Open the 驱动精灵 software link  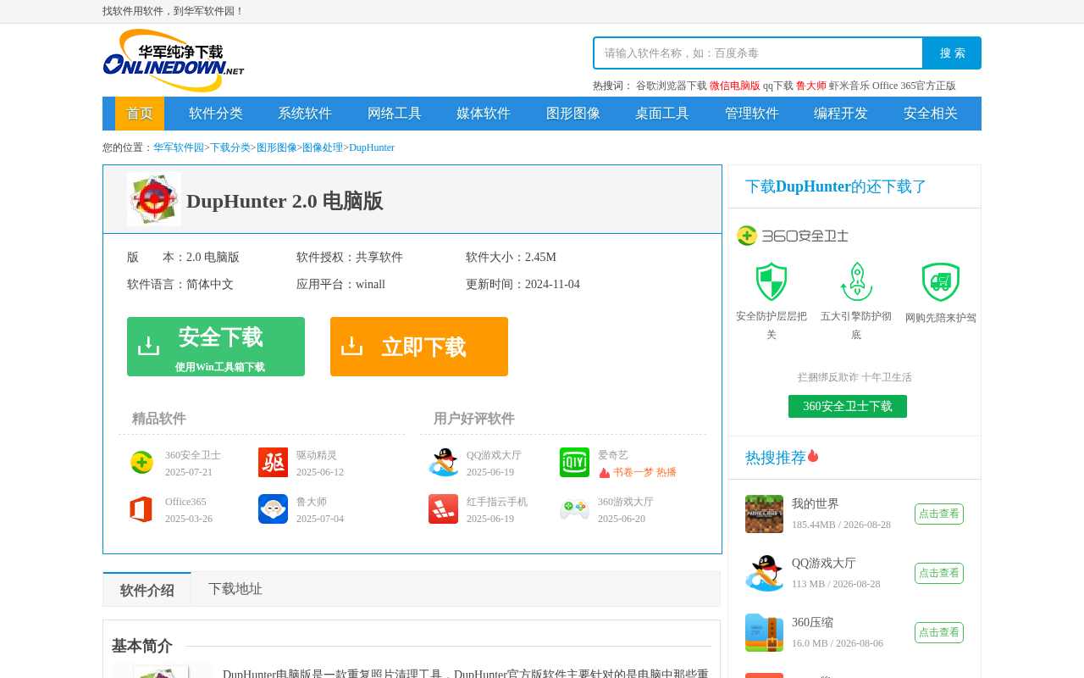click(x=317, y=455)
